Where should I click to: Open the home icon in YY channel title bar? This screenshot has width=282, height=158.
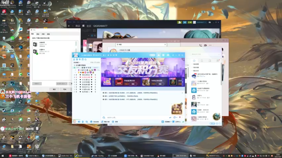coord(159,55)
